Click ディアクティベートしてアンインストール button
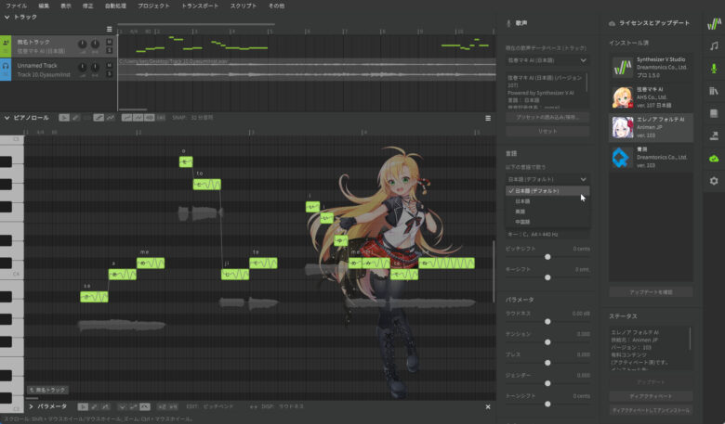Screen dimensions: 725x424 [x=651, y=410]
